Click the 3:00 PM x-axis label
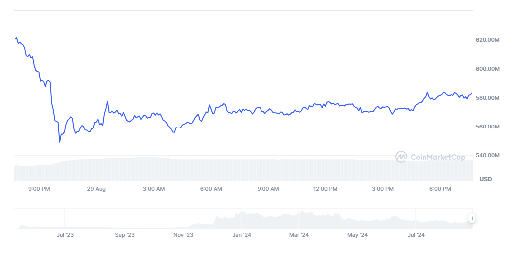The width and height of the screenshot is (522, 255). click(382, 189)
